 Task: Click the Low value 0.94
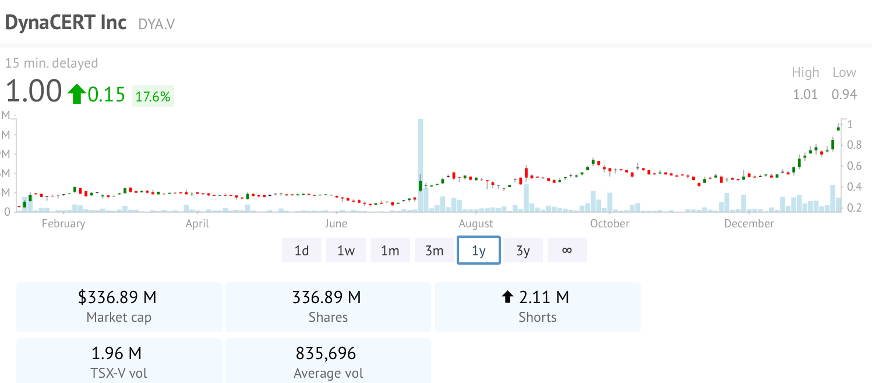(844, 94)
